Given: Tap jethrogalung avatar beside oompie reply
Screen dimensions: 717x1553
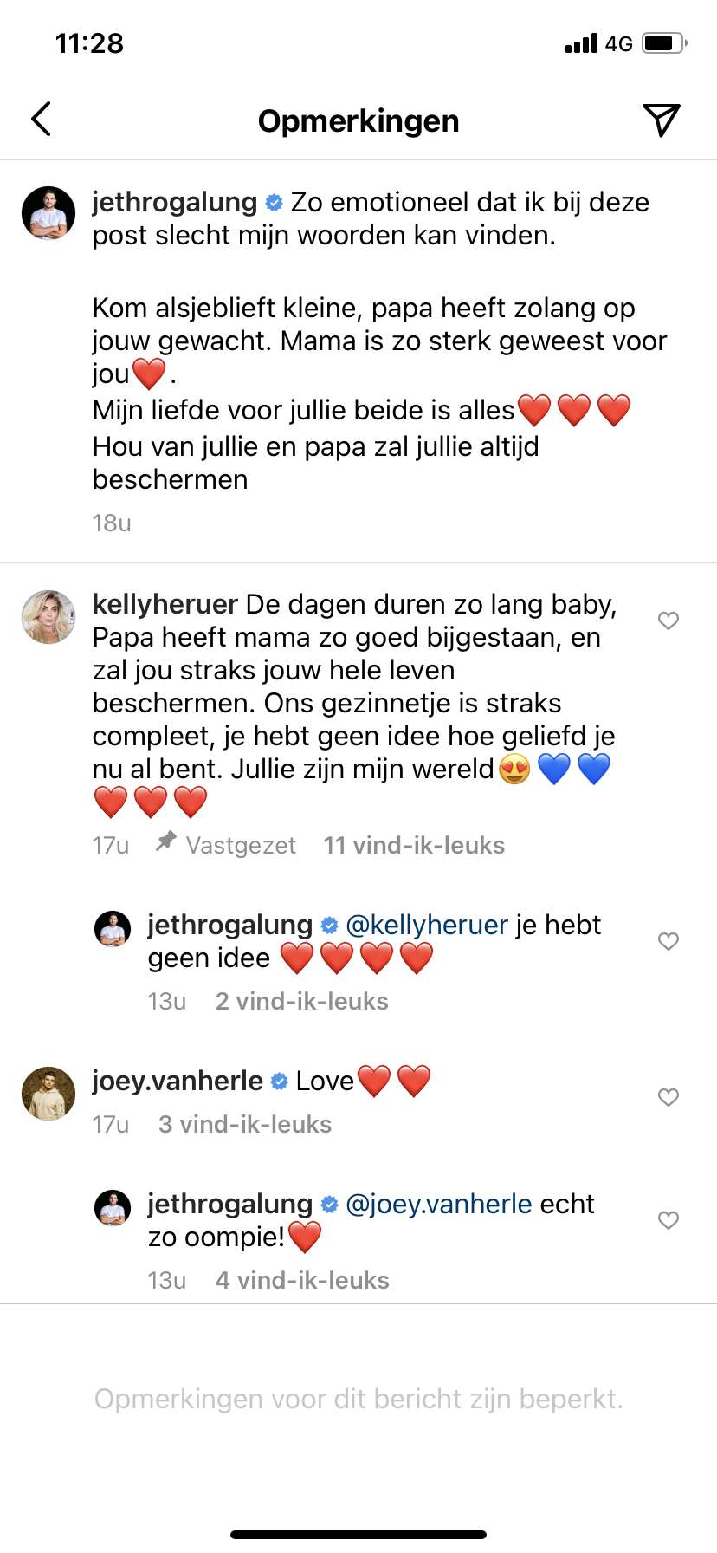Looking at the screenshot, I should coord(113,1208).
